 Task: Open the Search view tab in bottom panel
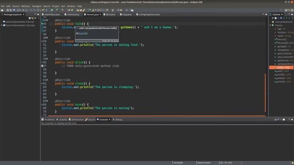(x=90, y=120)
